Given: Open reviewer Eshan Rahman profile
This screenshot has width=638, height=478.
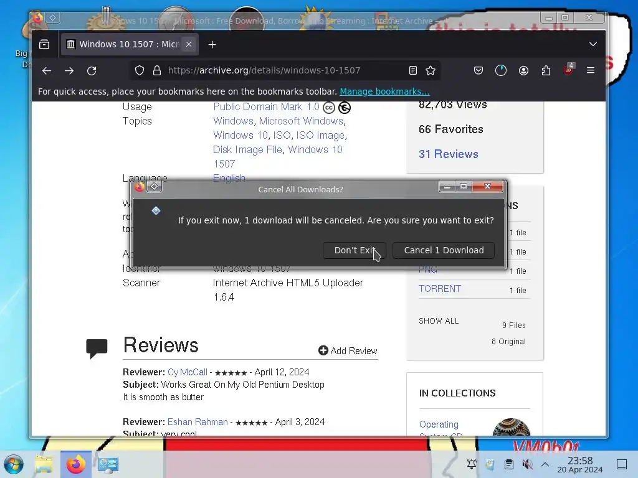Looking at the screenshot, I should click(x=198, y=423).
